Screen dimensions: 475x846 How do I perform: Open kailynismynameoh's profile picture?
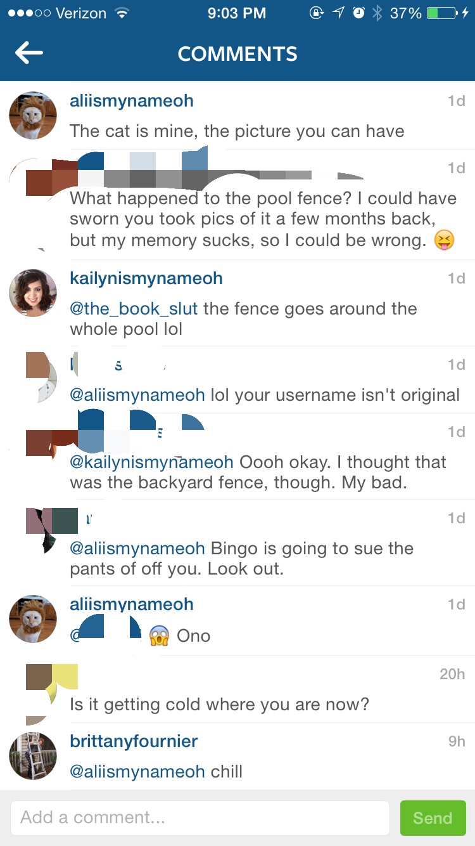[x=33, y=293]
